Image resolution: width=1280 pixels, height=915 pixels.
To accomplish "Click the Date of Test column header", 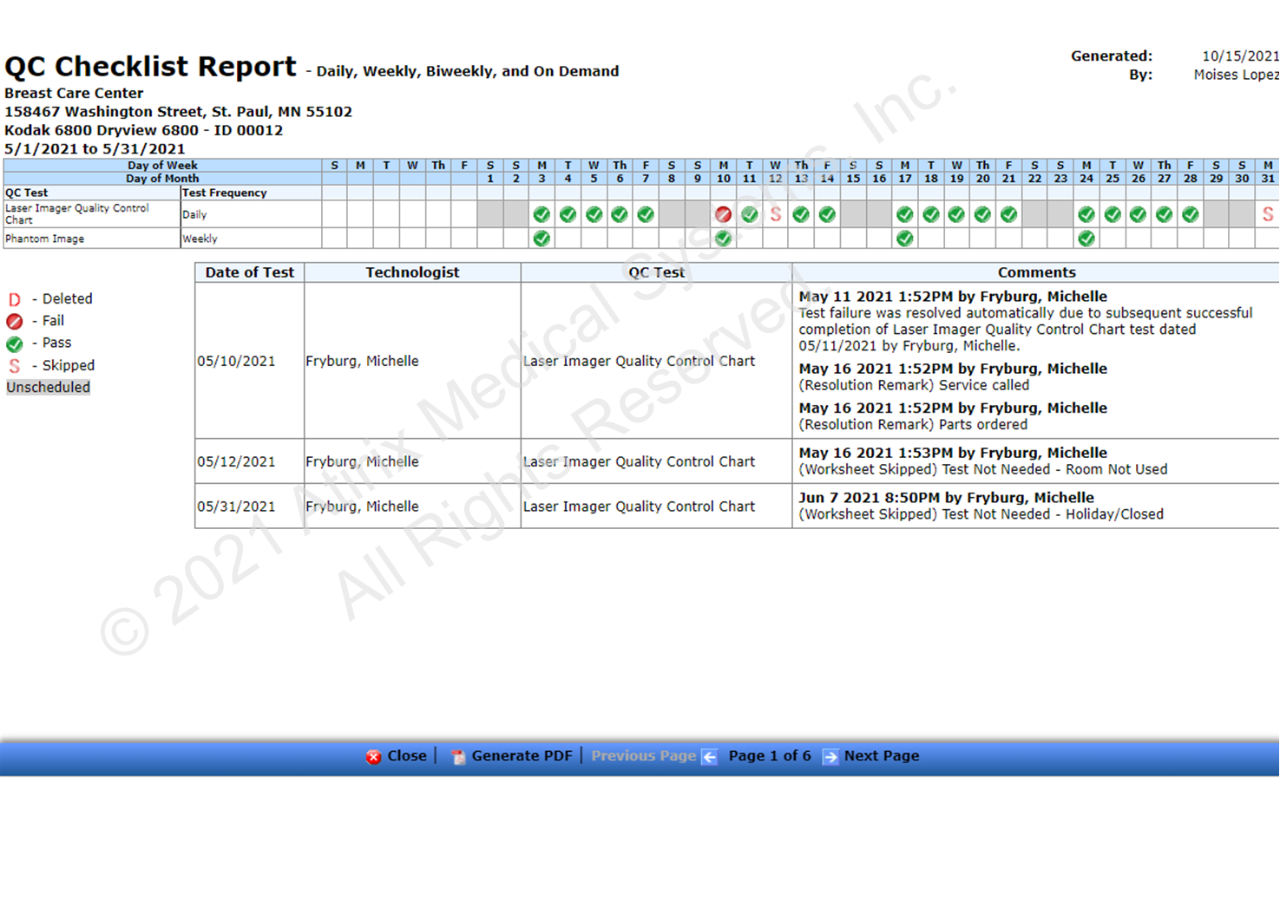I will coord(249,272).
